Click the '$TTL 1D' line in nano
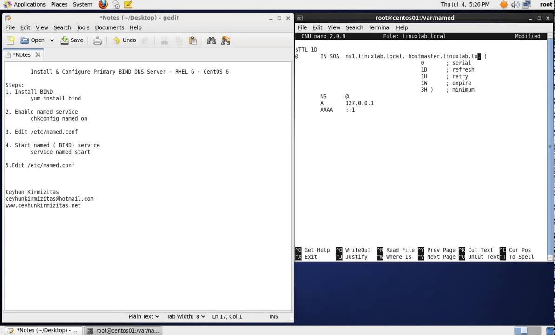Image resolution: width=555 pixels, height=335 pixels. 306,50
